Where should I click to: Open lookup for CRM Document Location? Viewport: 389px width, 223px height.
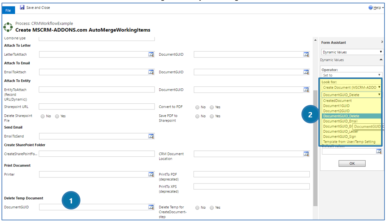[x=306, y=154]
